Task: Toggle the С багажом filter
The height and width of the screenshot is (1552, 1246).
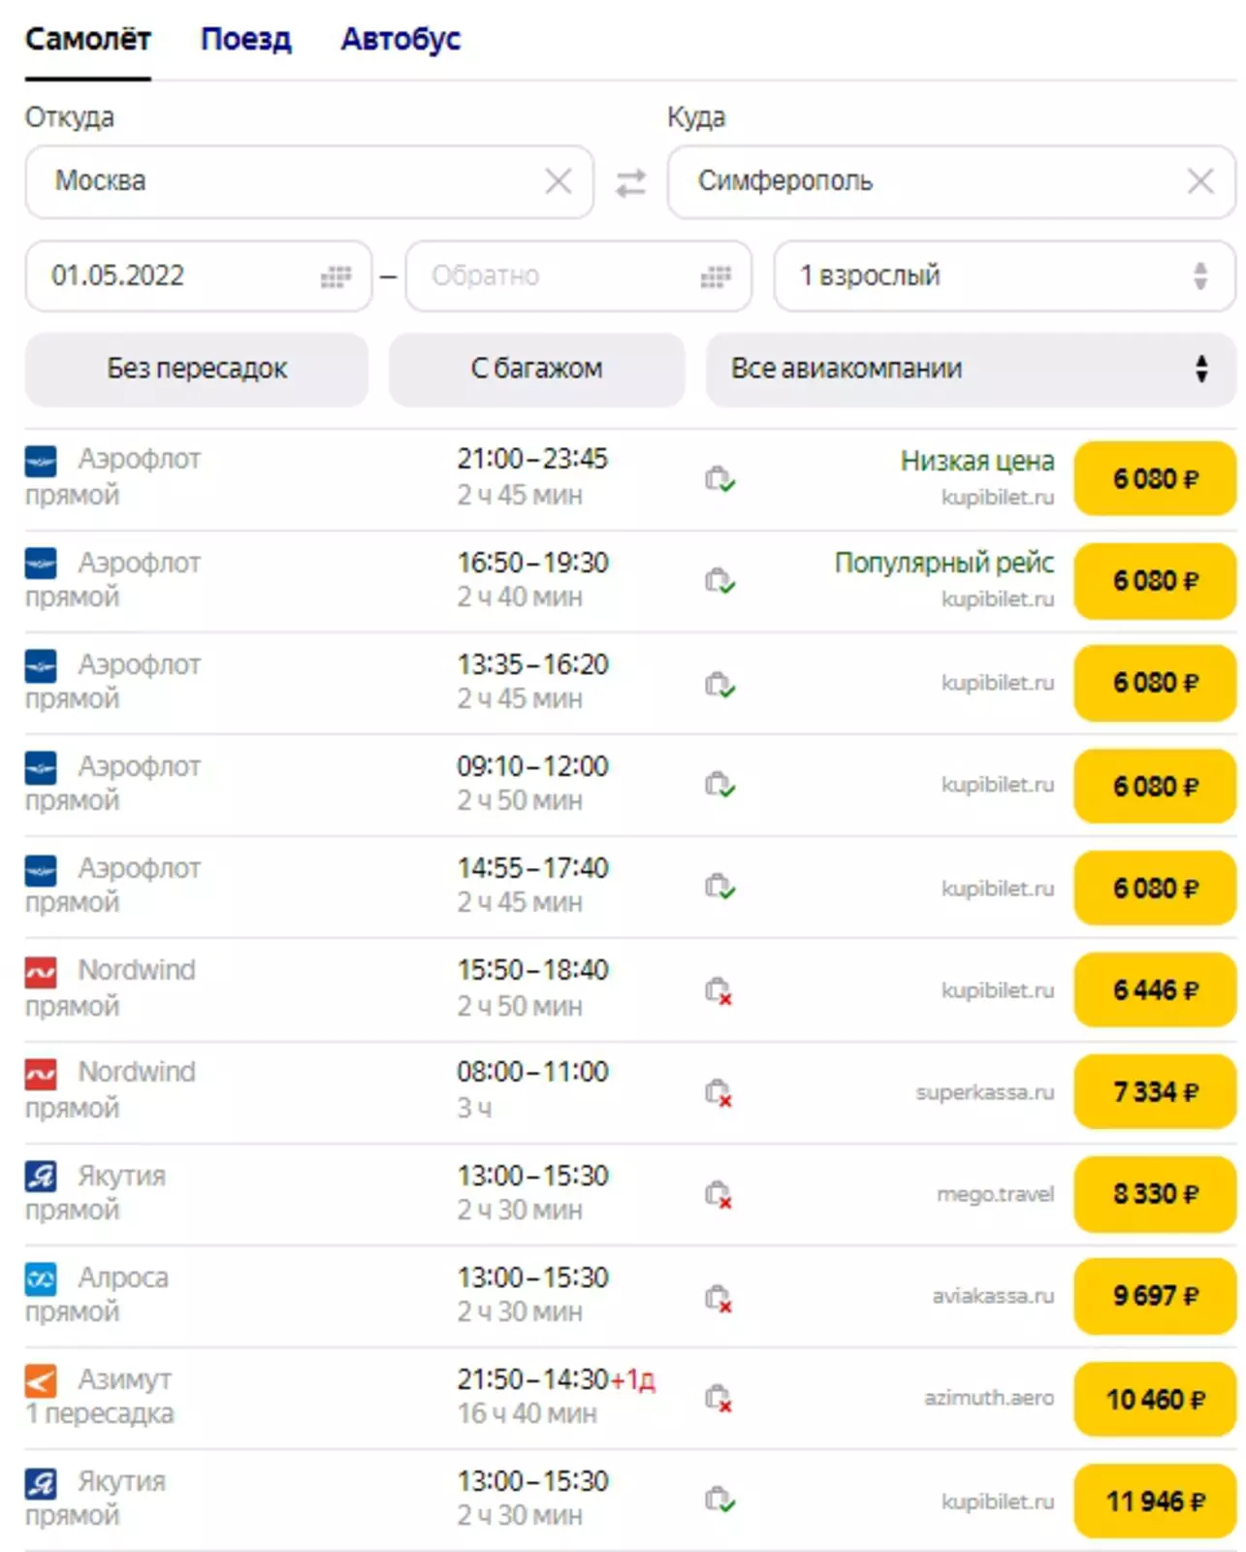Action: (536, 370)
